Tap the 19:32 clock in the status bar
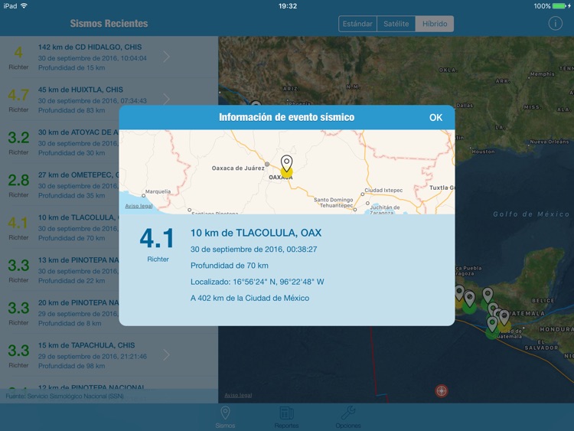 (x=287, y=6)
